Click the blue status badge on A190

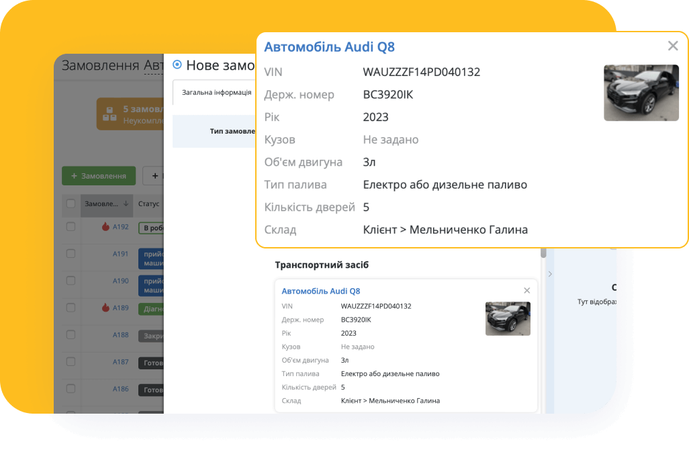(151, 285)
